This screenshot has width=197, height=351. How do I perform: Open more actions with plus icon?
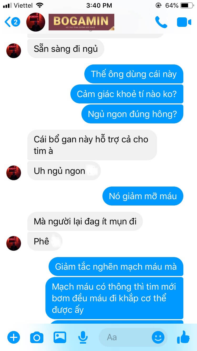click(x=13, y=337)
